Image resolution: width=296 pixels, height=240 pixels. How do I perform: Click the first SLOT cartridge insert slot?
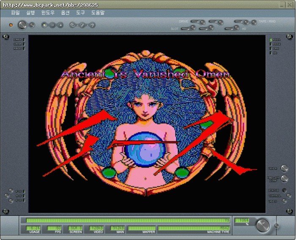click(x=185, y=29)
